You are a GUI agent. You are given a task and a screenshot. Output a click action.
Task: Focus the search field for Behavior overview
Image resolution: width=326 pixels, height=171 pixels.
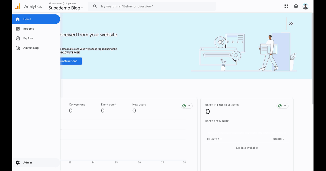point(152,6)
